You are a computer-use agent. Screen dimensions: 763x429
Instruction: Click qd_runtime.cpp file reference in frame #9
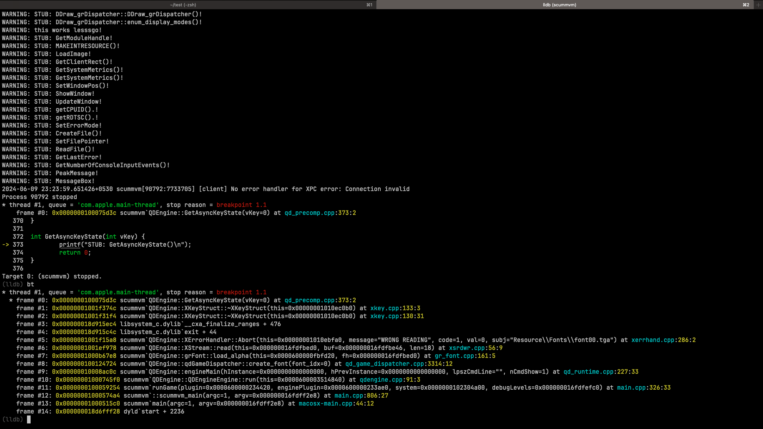click(x=588, y=372)
